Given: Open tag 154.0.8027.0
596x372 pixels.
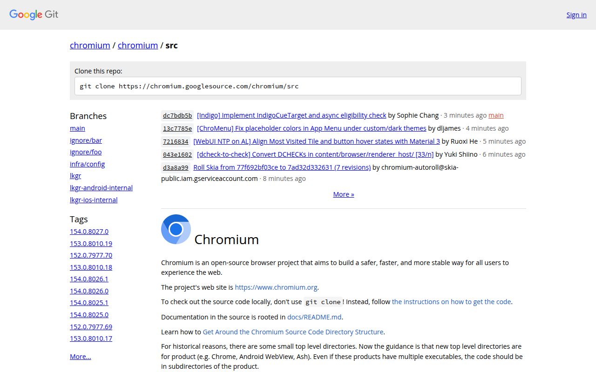Looking at the screenshot, I should (89, 232).
